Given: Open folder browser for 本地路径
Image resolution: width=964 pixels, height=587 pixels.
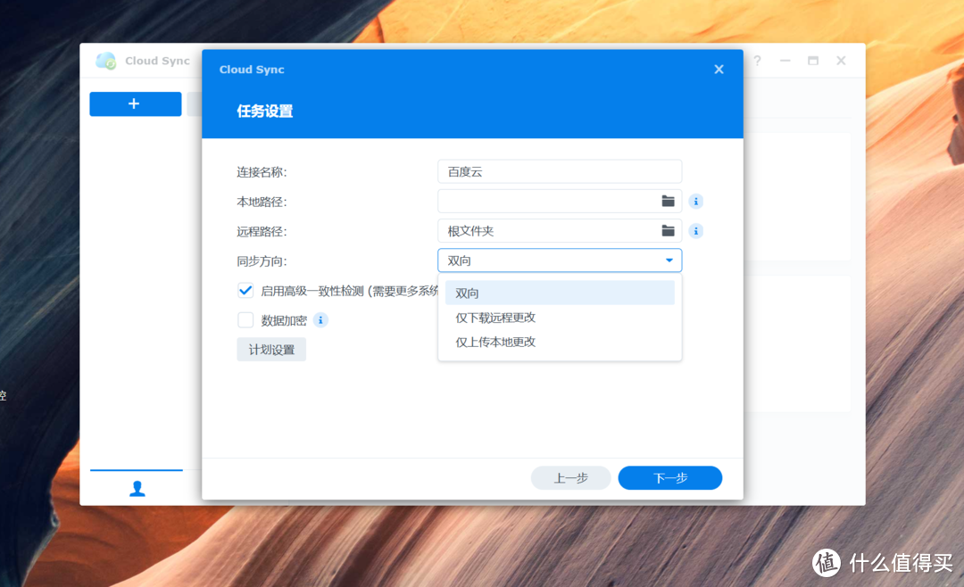Looking at the screenshot, I should pyautogui.click(x=668, y=201).
